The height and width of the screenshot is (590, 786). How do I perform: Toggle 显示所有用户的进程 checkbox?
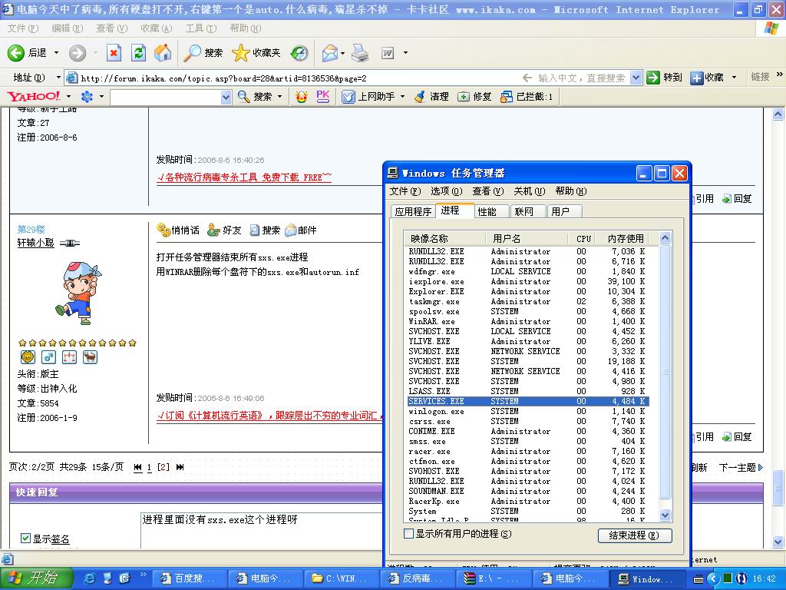tap(408, 534)
